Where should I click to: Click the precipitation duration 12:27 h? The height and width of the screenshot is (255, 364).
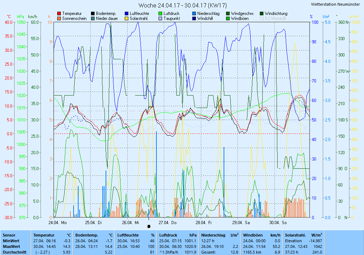208,241
